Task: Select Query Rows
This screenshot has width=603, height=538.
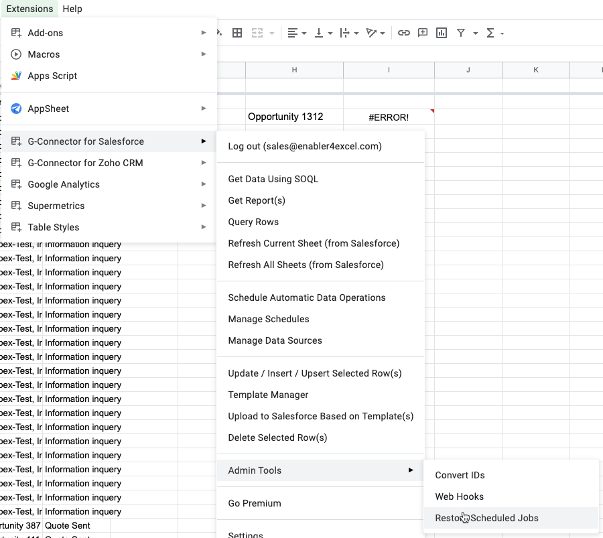Action: point(321,222)
